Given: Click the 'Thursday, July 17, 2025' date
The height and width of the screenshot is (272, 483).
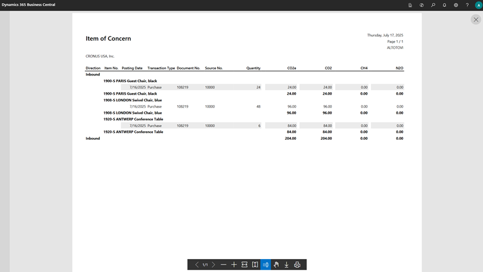Looking at the screenshot, I should (x=385, y=35).
